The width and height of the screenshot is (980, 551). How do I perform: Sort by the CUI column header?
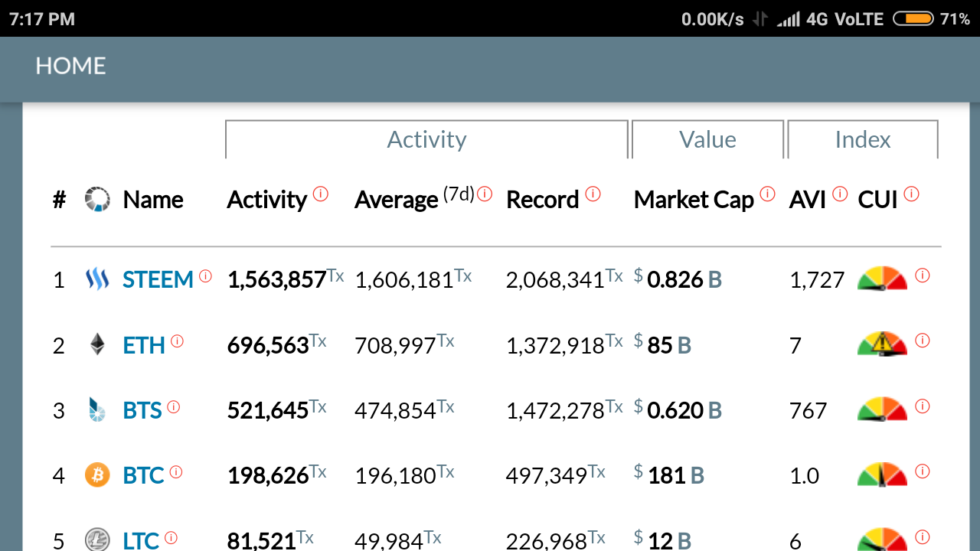click(x=877, y=200)
